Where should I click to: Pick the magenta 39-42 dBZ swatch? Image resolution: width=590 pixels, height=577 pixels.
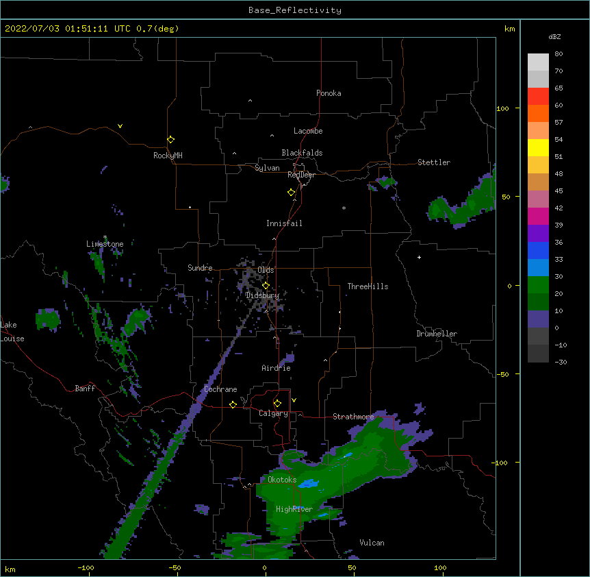pos(538,216)
